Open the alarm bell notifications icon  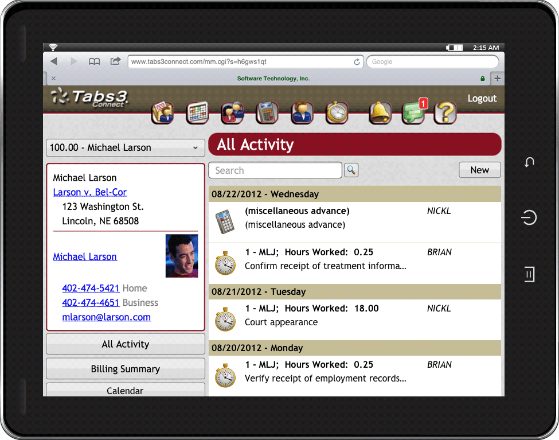380,113
